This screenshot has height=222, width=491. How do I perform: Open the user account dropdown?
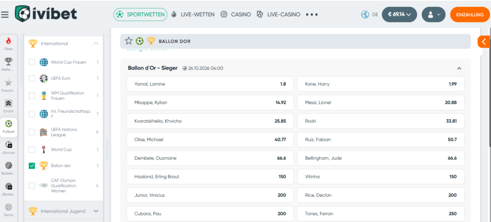tap(433, 14)
